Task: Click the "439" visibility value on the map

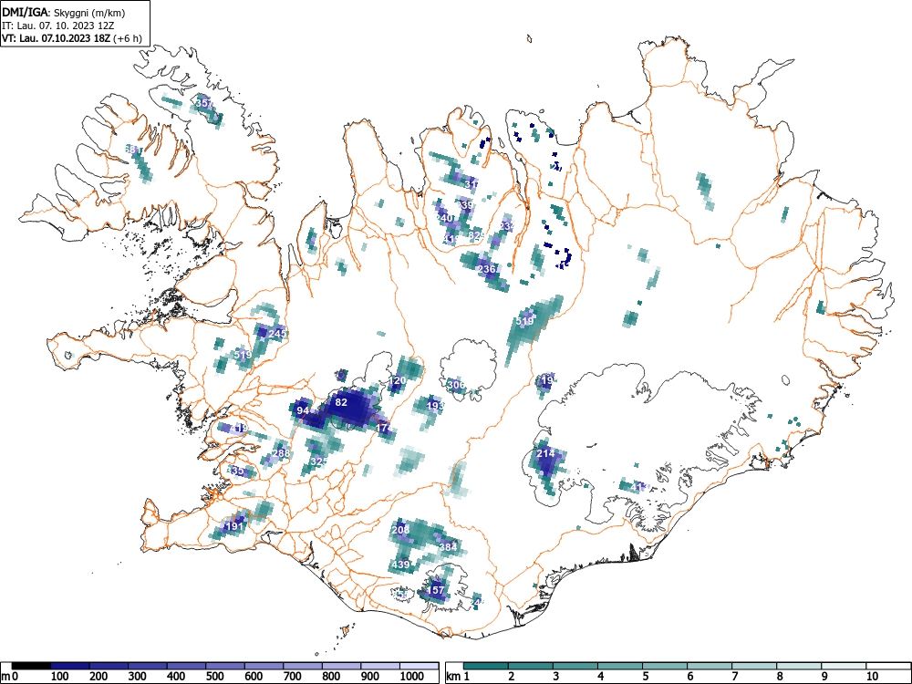Action: click(401, 565)
